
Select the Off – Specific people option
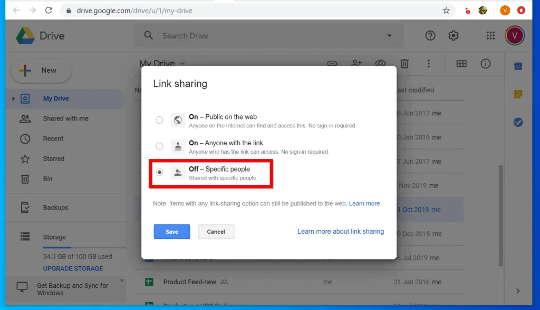point(160,172)
